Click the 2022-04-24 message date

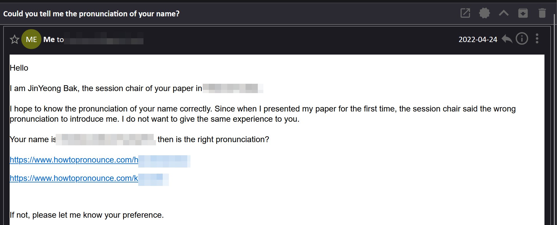pyautogui.click(x=478, y=39)
